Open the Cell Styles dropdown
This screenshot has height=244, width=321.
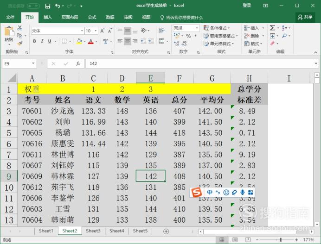[218, 44]
